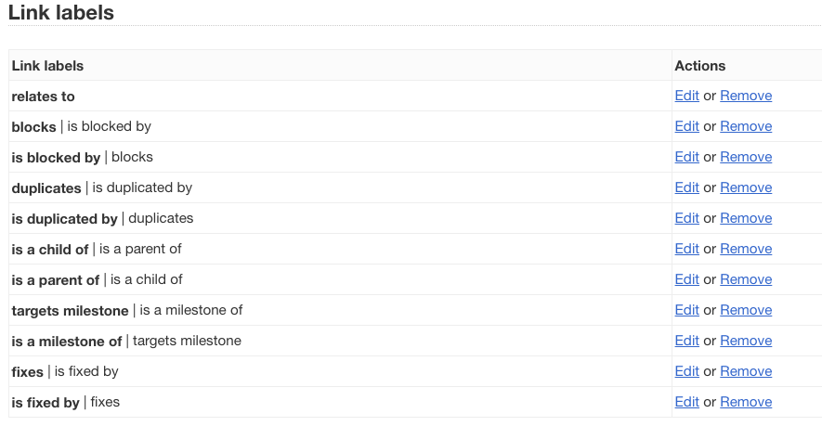Edit the 'blocks' link label
Viewport: 822px width, 426px height.
click(686, 126)
